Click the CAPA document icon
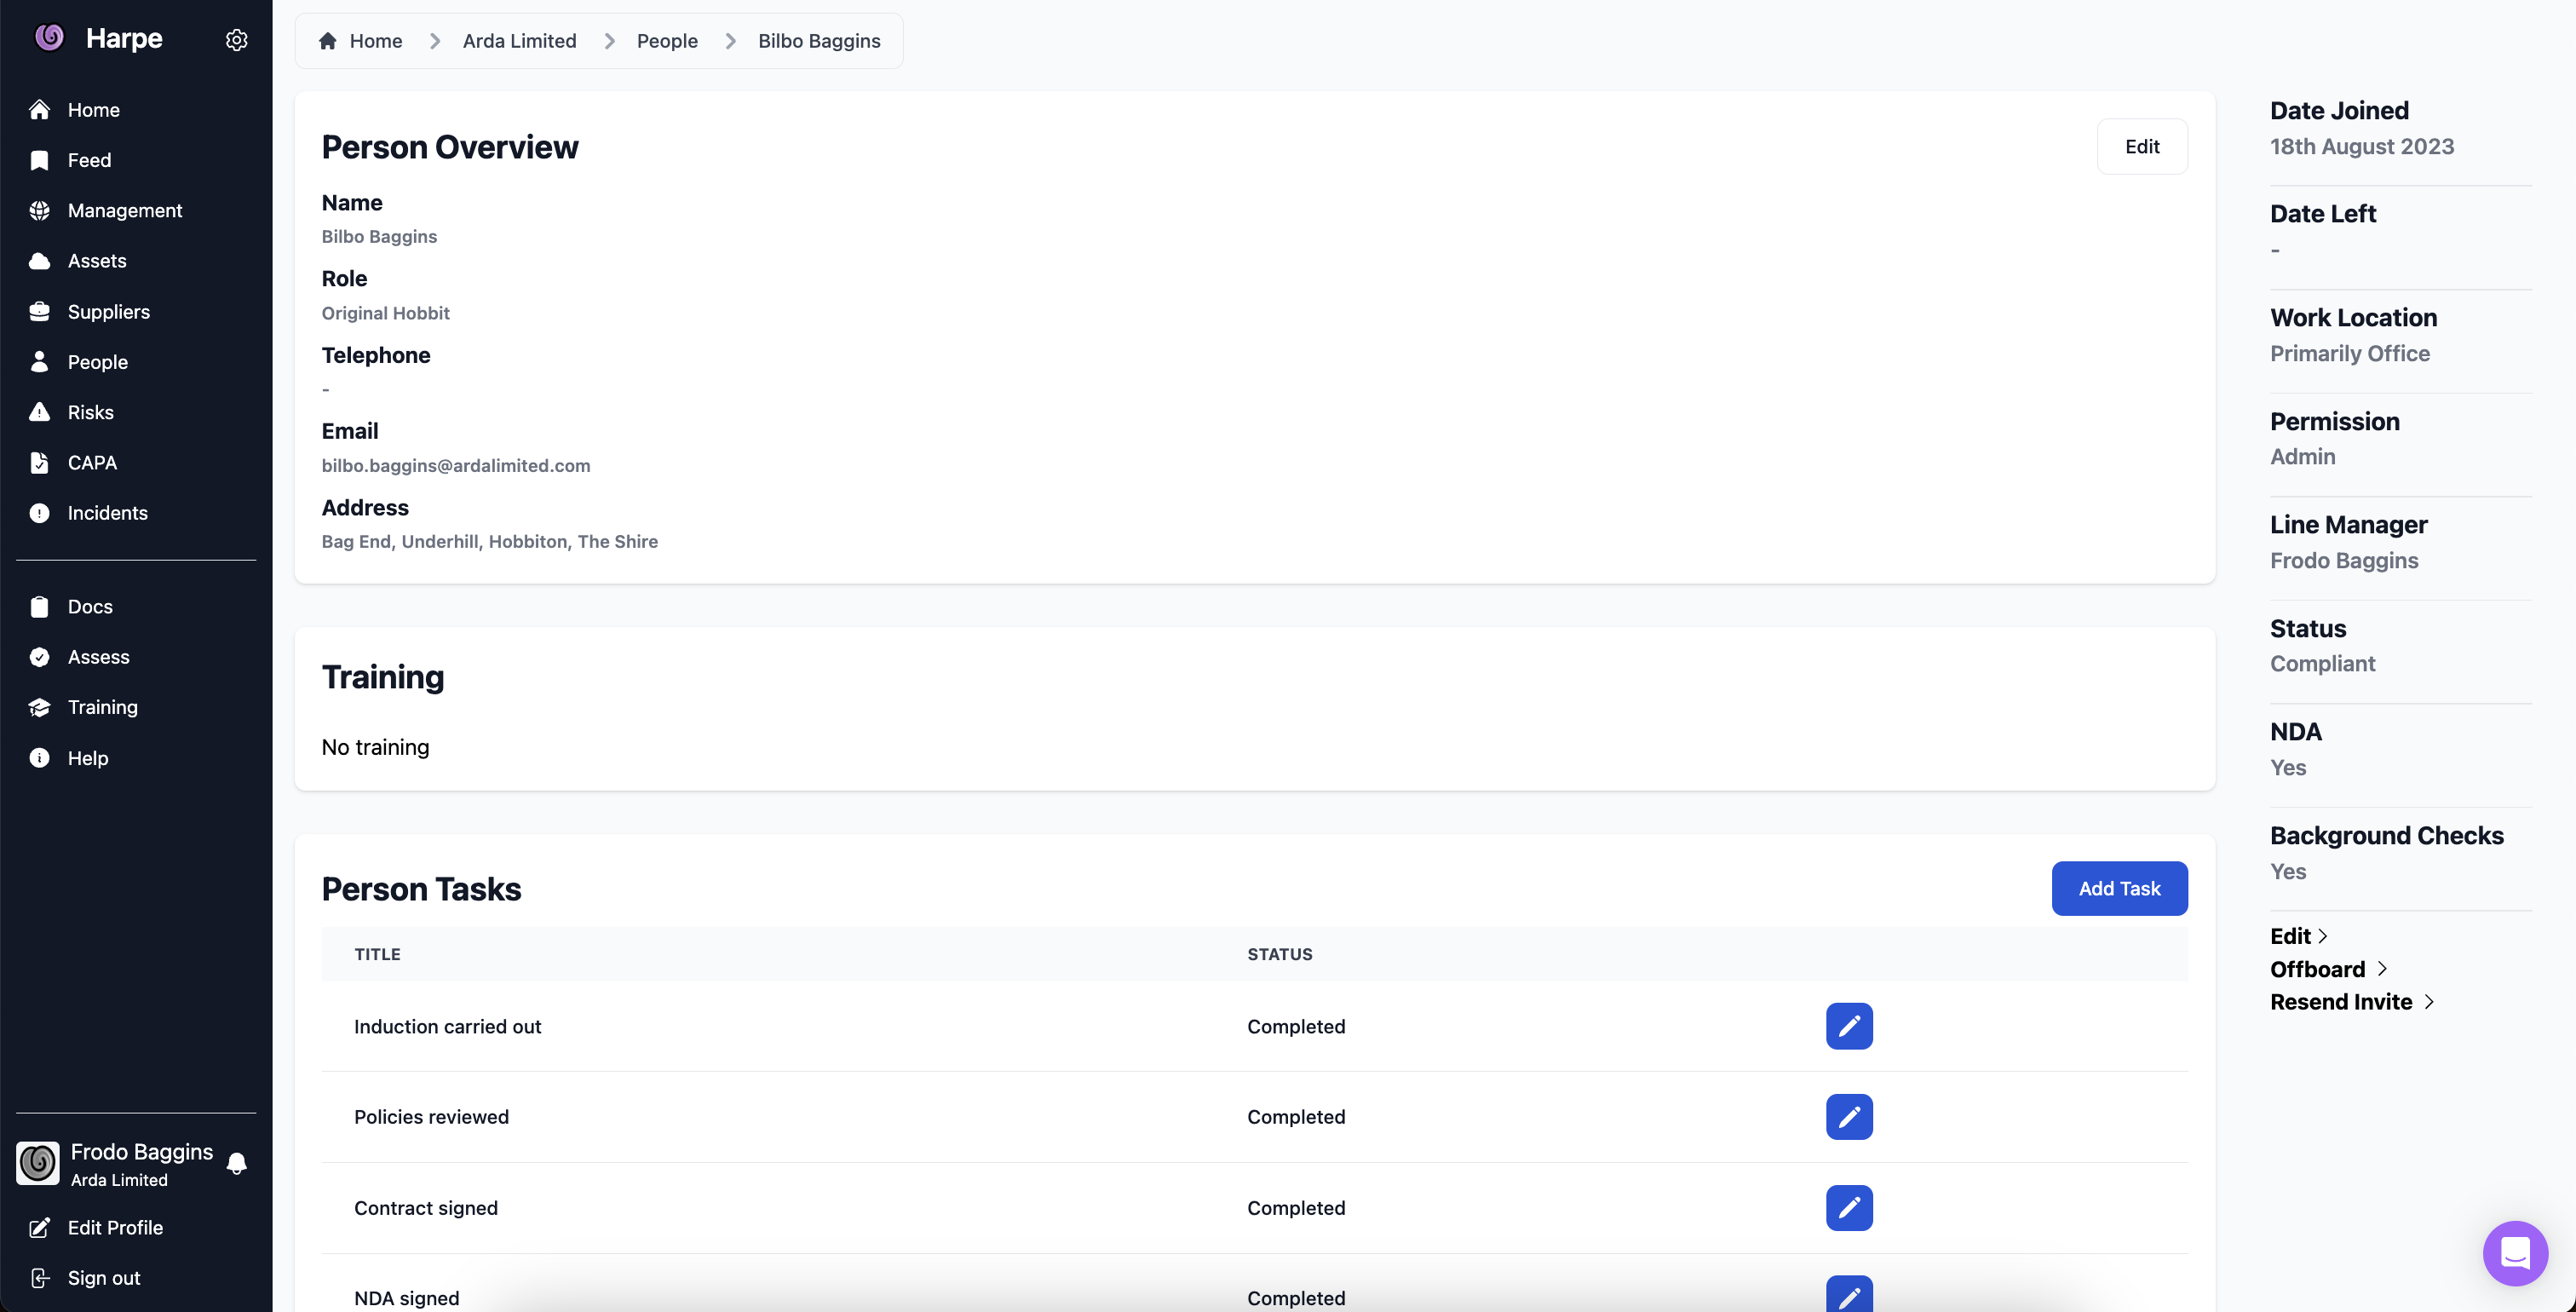This screenshot has width=2576, height=1312. (39, 463)
